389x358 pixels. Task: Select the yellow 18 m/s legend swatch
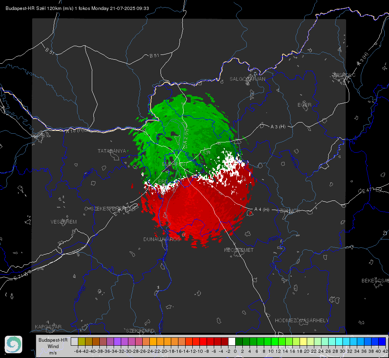click(303, 341)
